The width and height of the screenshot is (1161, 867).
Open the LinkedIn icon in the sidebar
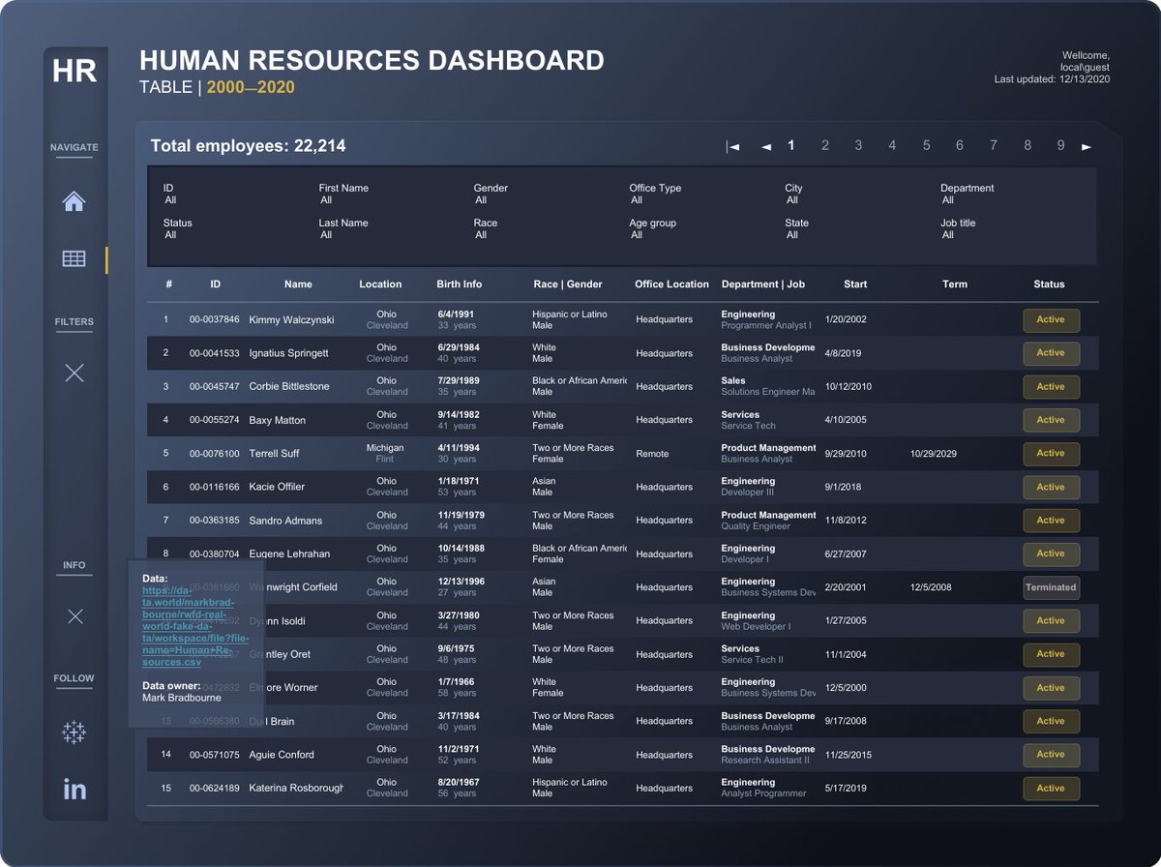[74, 789]
